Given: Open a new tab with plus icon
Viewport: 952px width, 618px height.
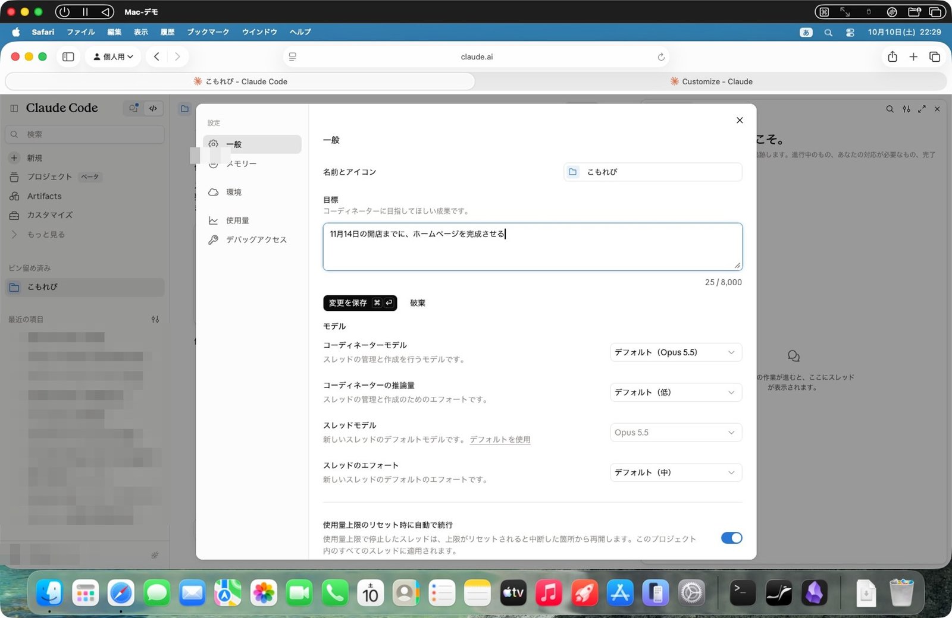Looking at the screenshot, I should 913,56.
